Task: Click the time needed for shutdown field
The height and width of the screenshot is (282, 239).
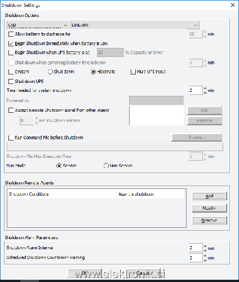Action: [196, 90]
